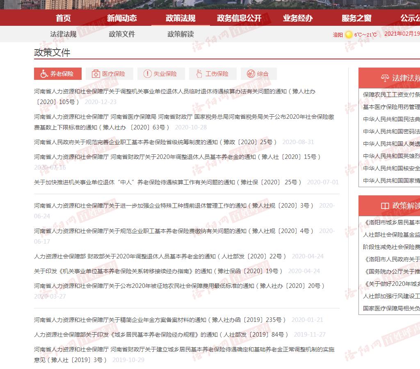Click the medical kit icon beside 医疗保险

point(96,74)
